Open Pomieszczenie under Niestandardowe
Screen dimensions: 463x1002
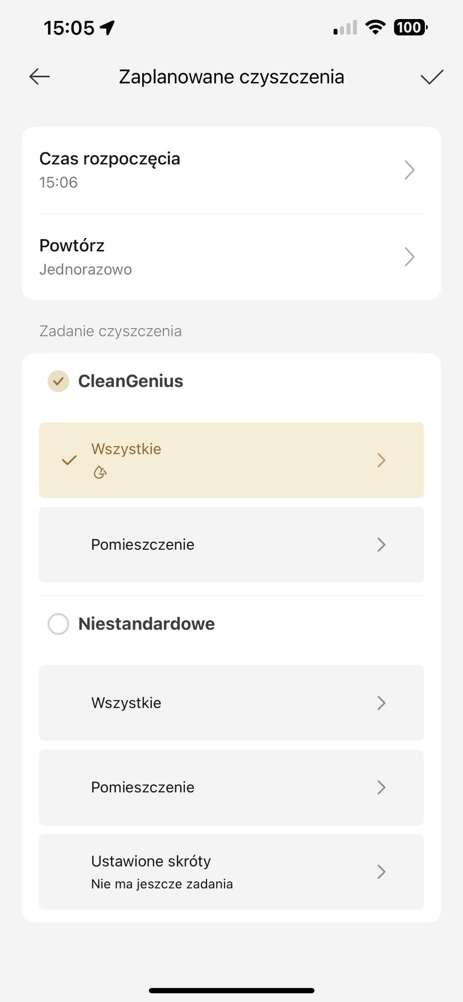click(x=231, y=787)
